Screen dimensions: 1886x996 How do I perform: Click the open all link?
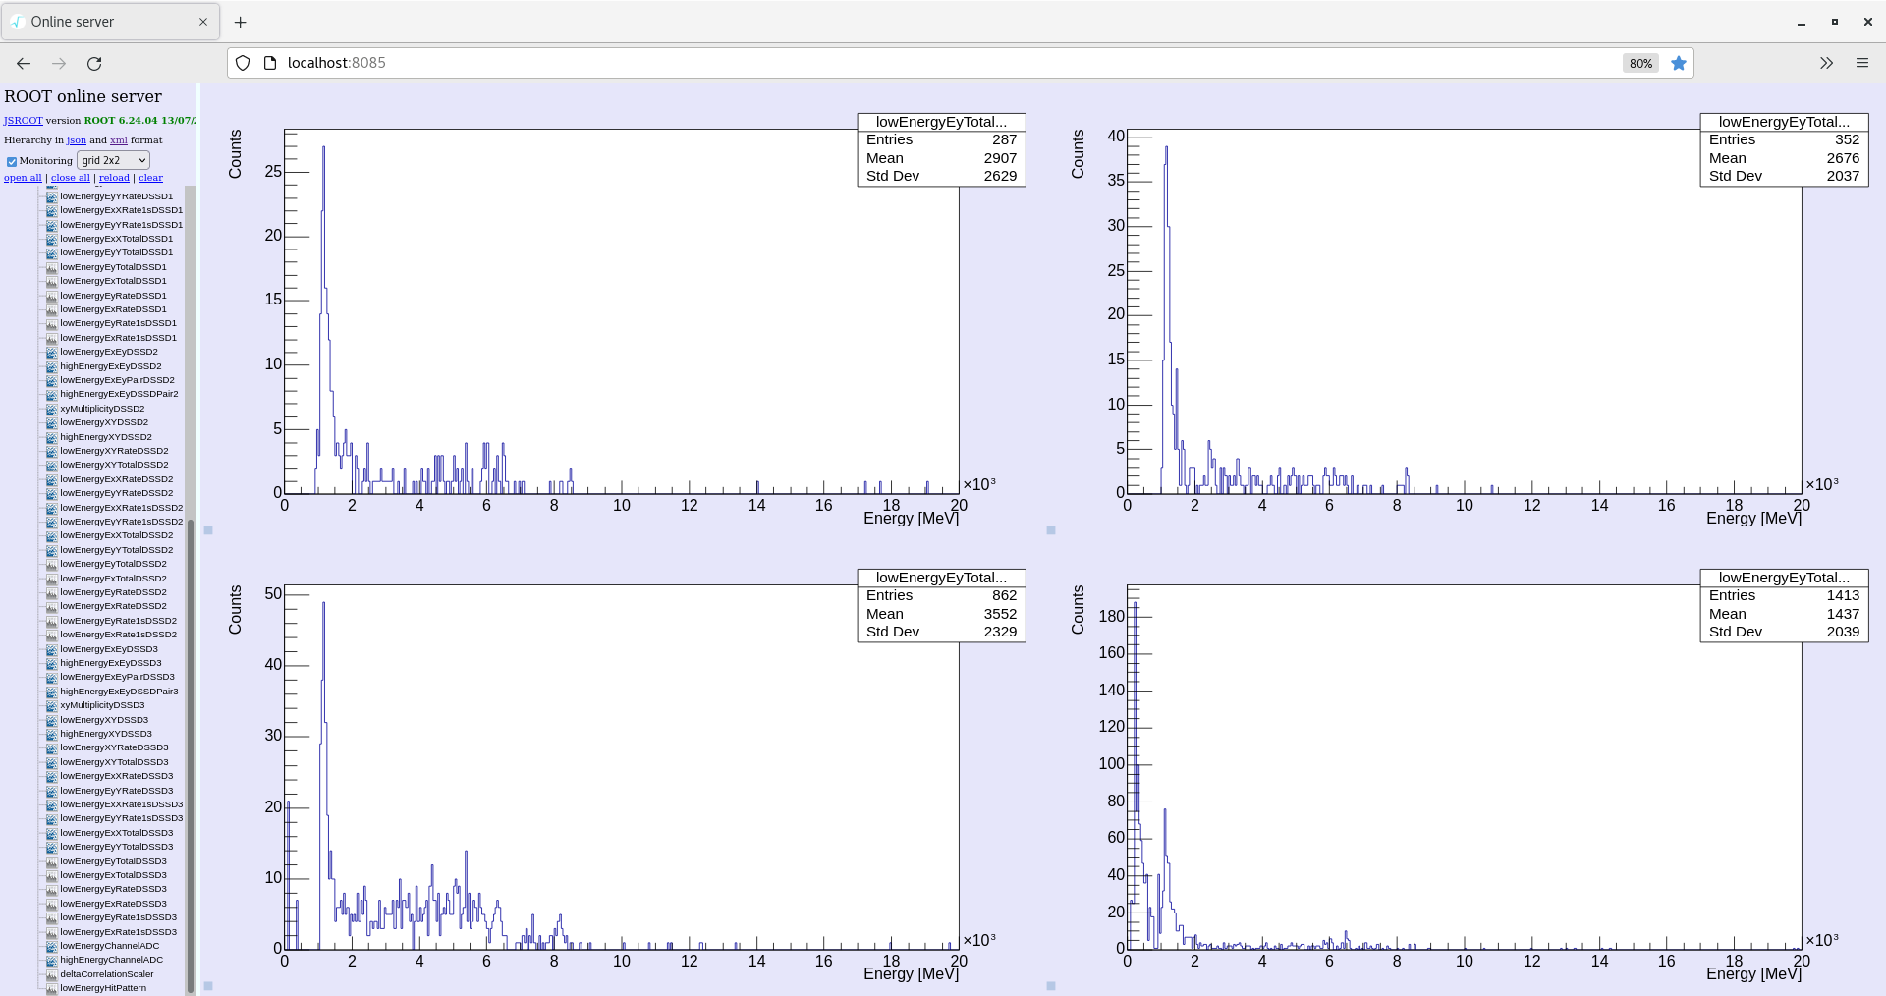click(23, 178)
